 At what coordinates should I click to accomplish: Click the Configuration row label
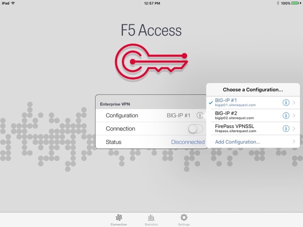coord(122,115)
